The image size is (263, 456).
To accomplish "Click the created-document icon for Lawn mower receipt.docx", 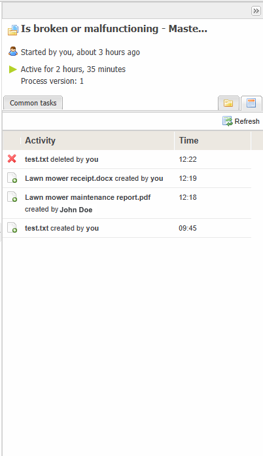I will coord(12,178).
